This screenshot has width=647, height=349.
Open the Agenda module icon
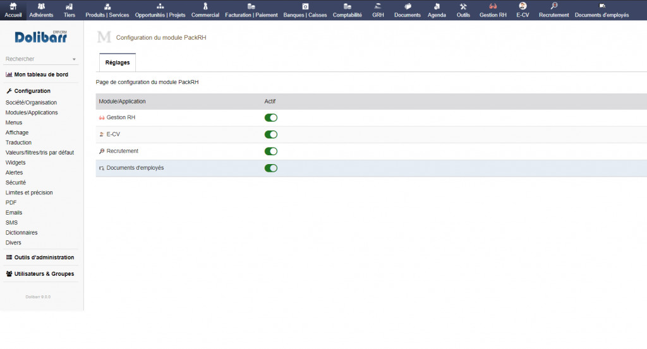click(x=437, y=6)
